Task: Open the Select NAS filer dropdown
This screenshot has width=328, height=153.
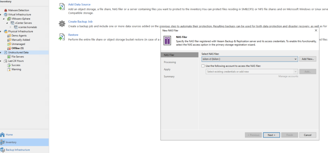Action: pyautogui.click(x=296, y=59)
